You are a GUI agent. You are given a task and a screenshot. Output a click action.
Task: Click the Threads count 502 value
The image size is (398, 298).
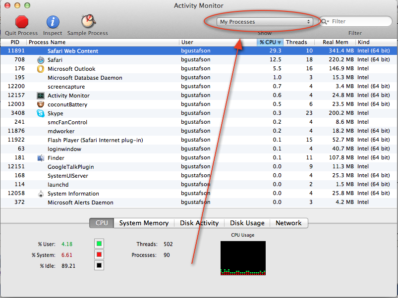[x=168, y=244]
